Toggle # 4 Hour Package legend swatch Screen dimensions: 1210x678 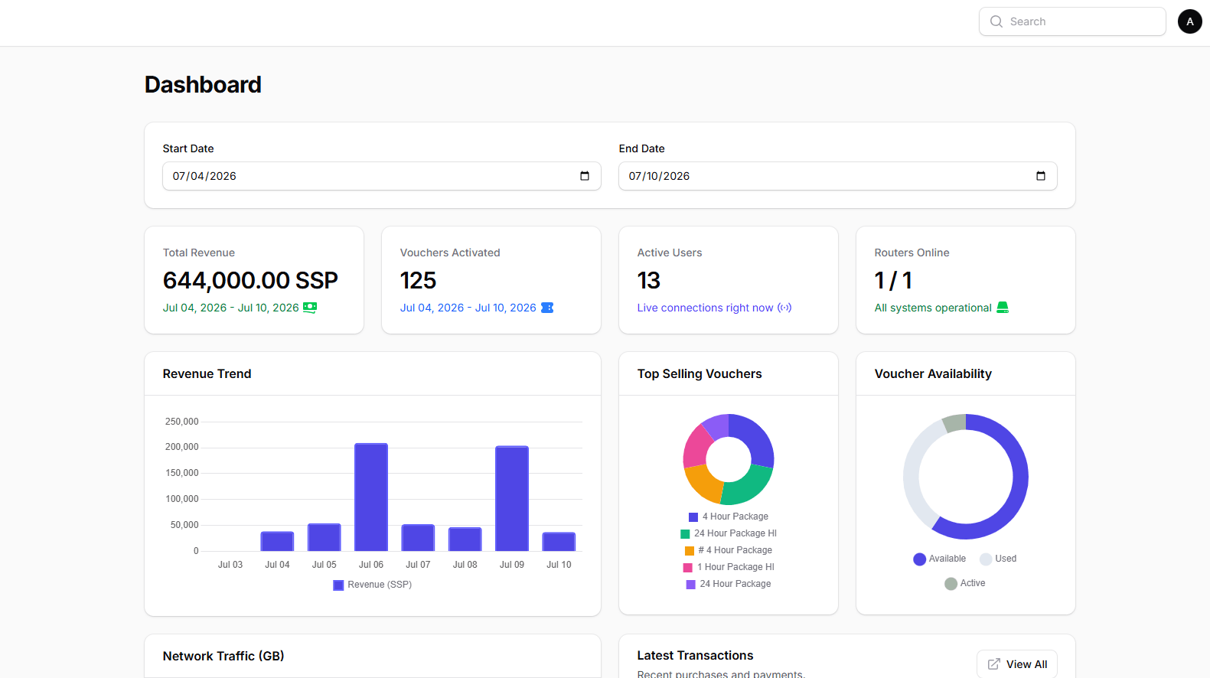click(x=690, y=551)
